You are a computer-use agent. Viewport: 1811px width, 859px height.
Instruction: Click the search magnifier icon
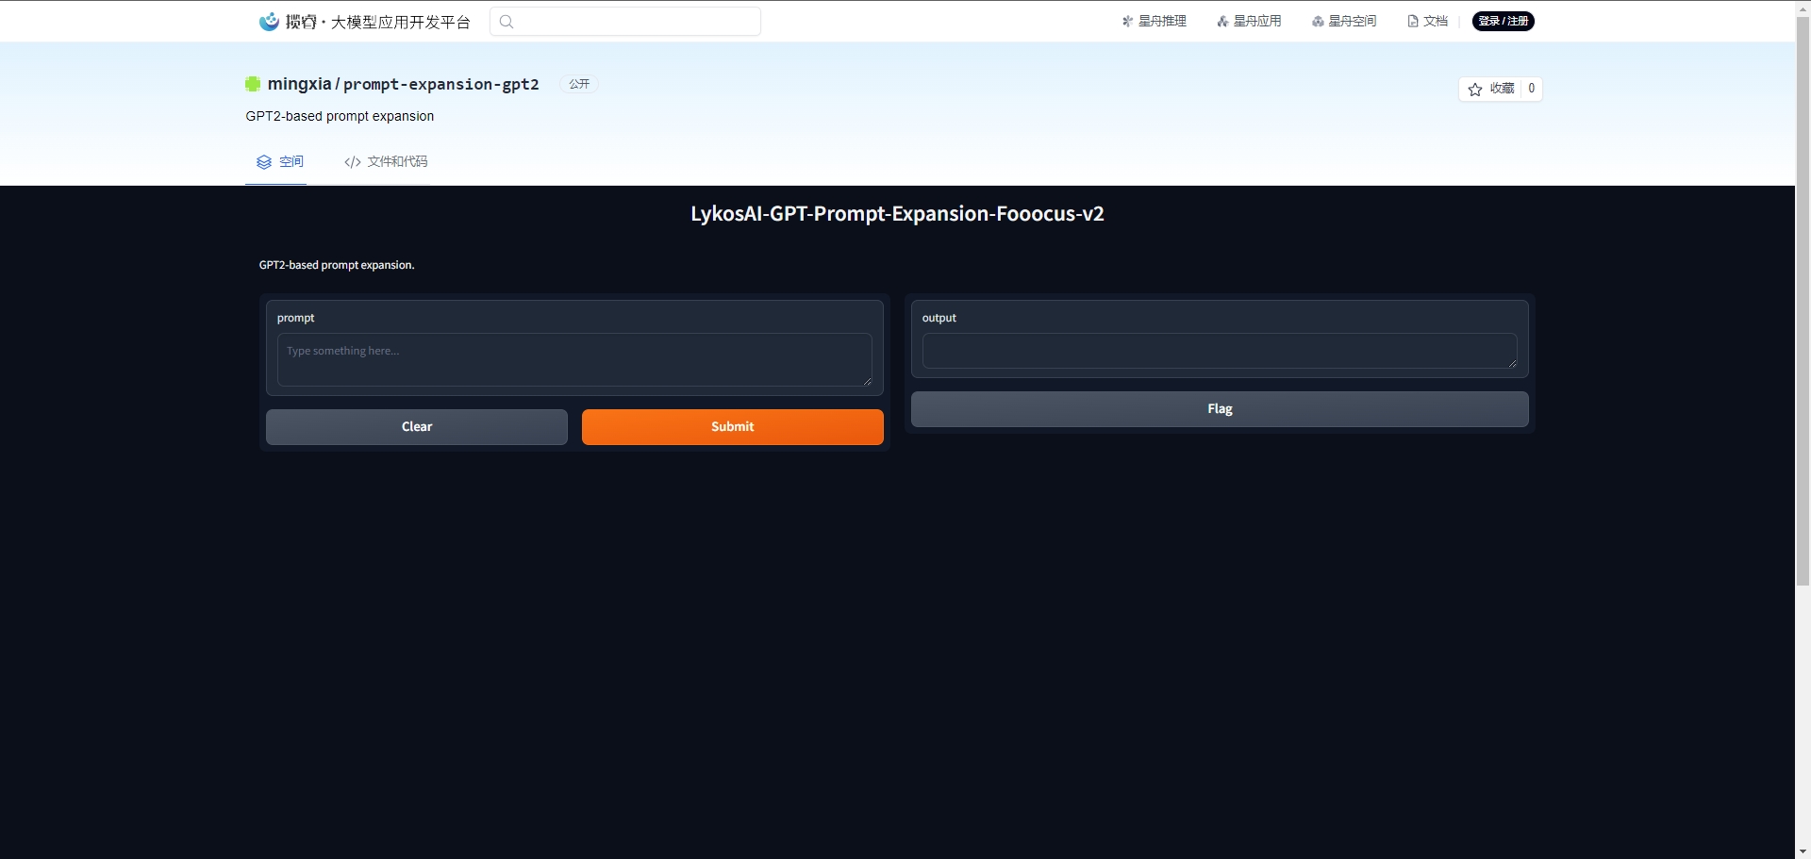point(507,22)
